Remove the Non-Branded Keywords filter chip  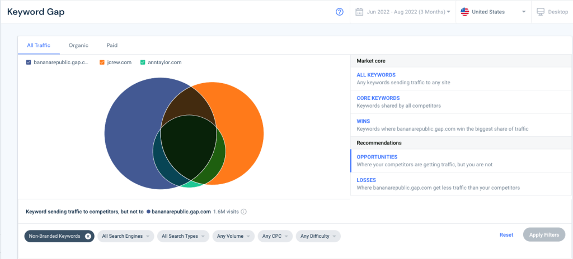(88, 236)
